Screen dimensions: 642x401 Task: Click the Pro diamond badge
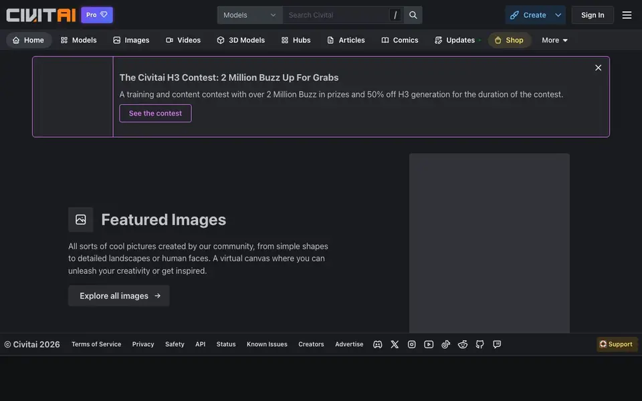(97, 15)
